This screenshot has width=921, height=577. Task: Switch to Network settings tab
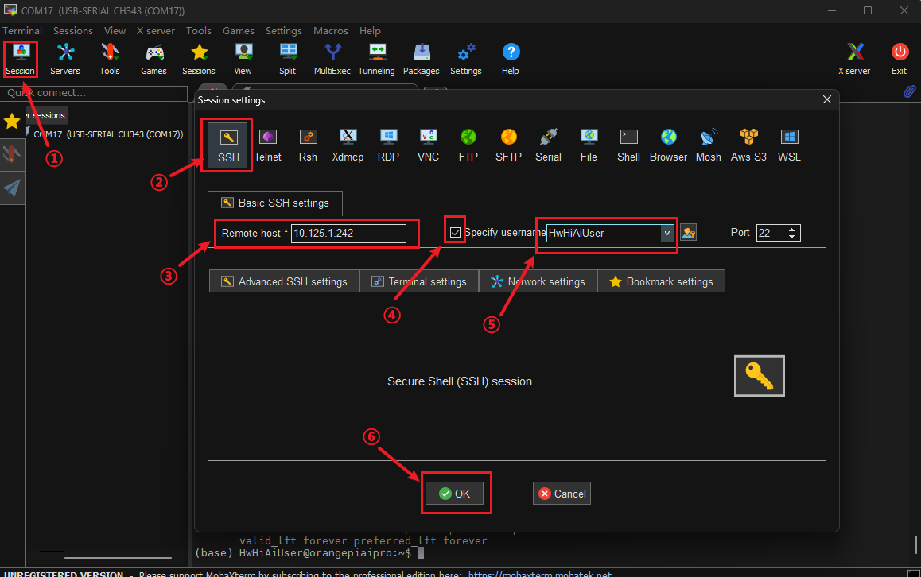(538, 282)
